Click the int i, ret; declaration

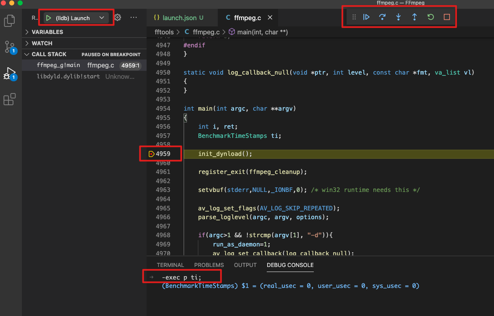click(218, 127)
